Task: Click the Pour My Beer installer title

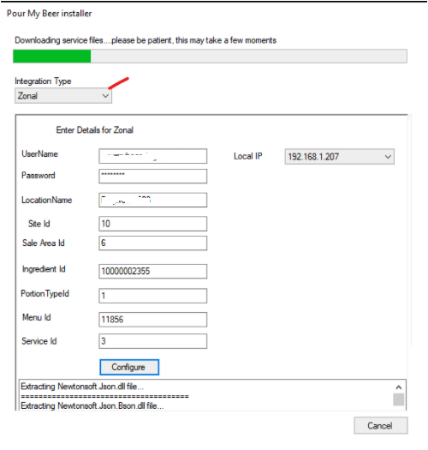Action: [x=50, y=14]
